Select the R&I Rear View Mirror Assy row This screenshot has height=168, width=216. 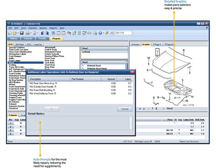pos(81,83)
